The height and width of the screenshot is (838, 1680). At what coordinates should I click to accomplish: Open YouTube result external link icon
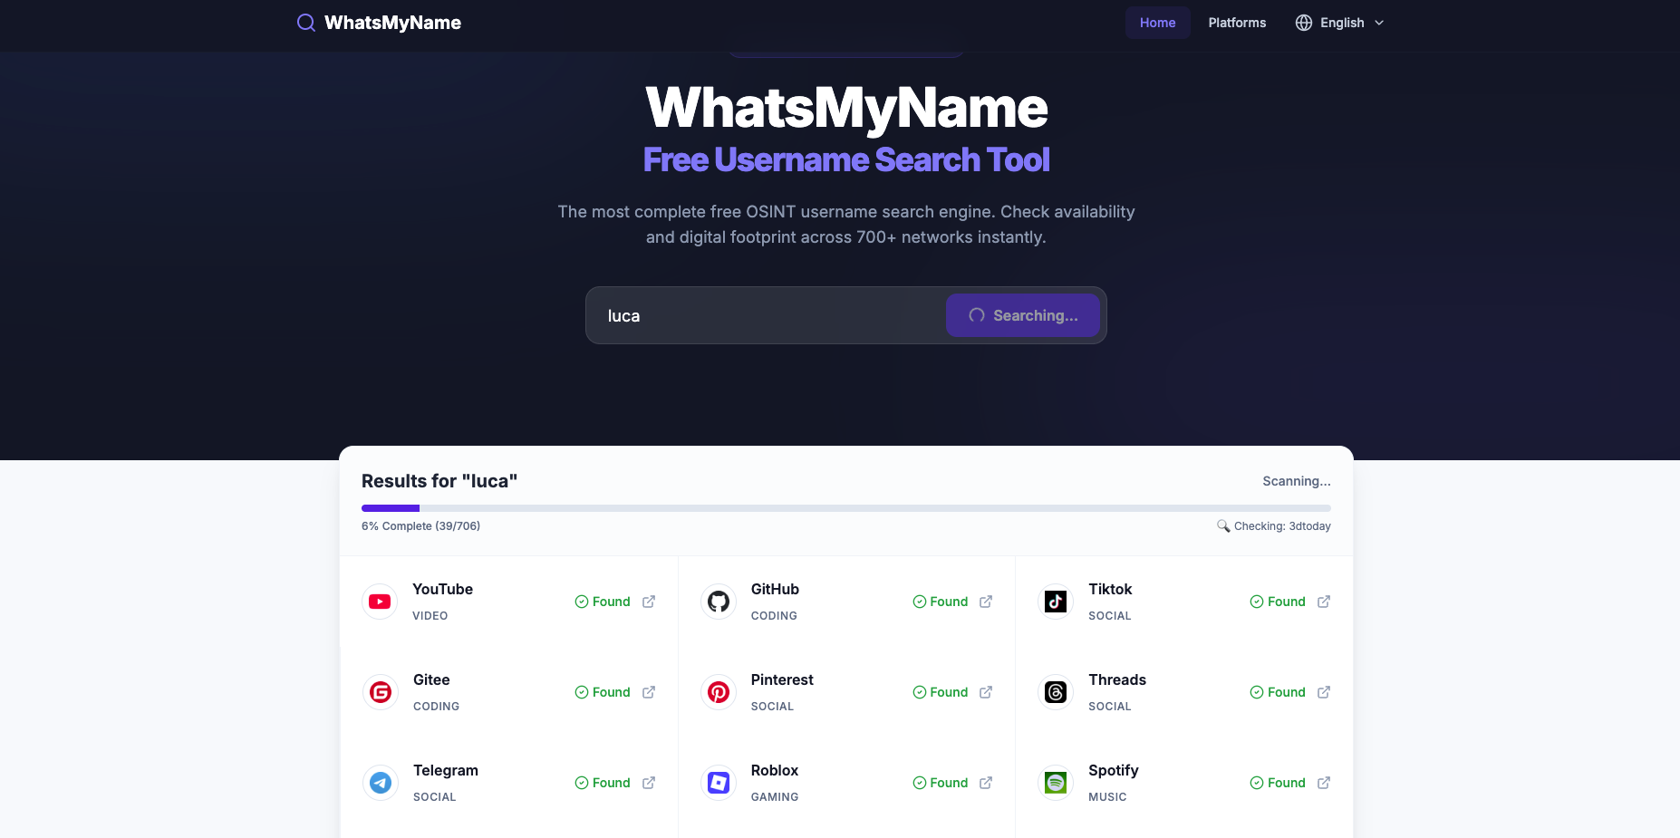coord(649,602)
